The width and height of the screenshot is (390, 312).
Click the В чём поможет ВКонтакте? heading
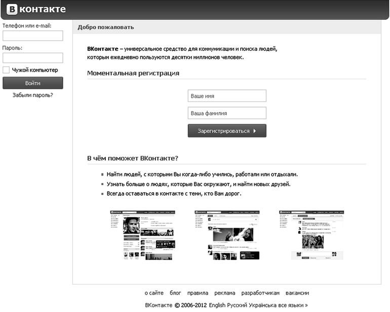click(133, 158)
